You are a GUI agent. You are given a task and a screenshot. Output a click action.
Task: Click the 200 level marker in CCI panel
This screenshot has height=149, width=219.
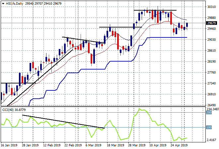(x=209, y=113)
